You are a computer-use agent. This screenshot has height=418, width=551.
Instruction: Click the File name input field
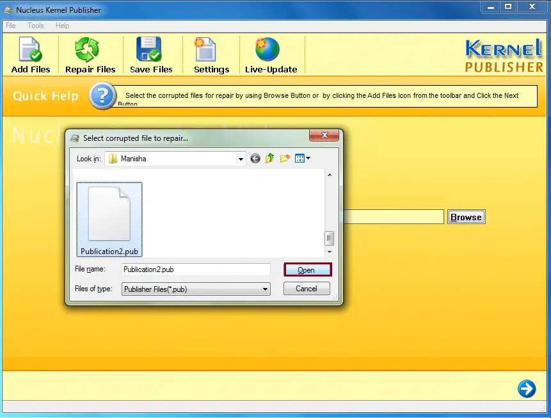[196, 269]
